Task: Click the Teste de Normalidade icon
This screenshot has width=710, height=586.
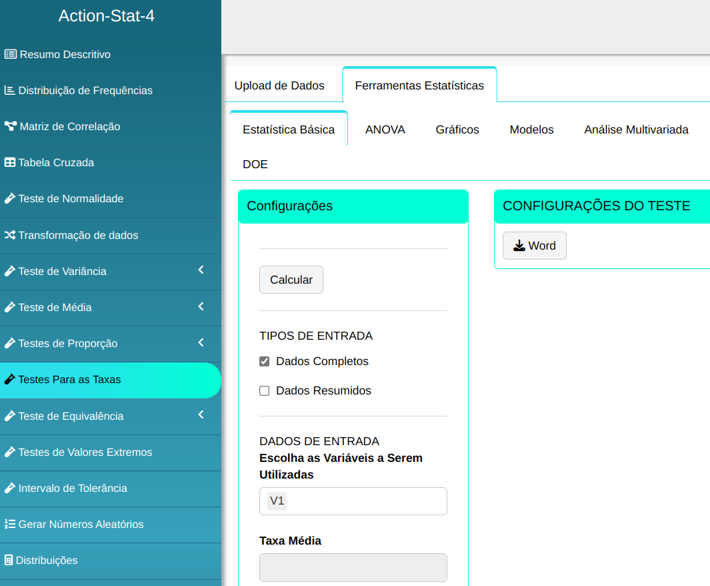Action: [x=9, y=199]
